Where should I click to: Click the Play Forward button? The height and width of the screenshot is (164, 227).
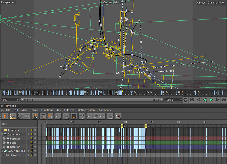click(211, 100)
